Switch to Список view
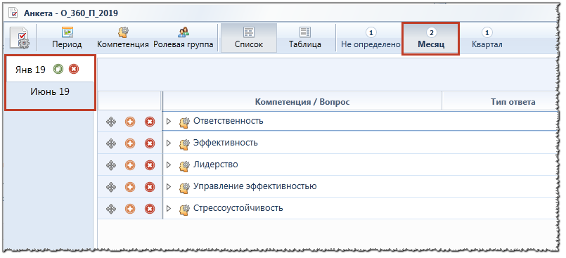This screenshot has width=566, height=258. pyautogui.click(x=249, y=38)
